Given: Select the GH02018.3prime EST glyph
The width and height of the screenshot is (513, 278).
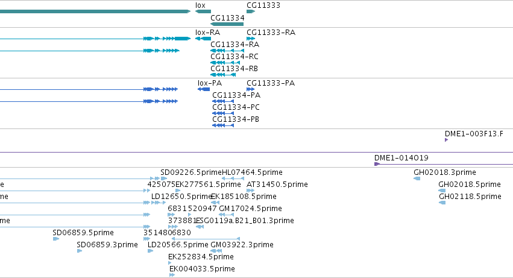Looking at the screenshot, I should [x=417, y=178].
